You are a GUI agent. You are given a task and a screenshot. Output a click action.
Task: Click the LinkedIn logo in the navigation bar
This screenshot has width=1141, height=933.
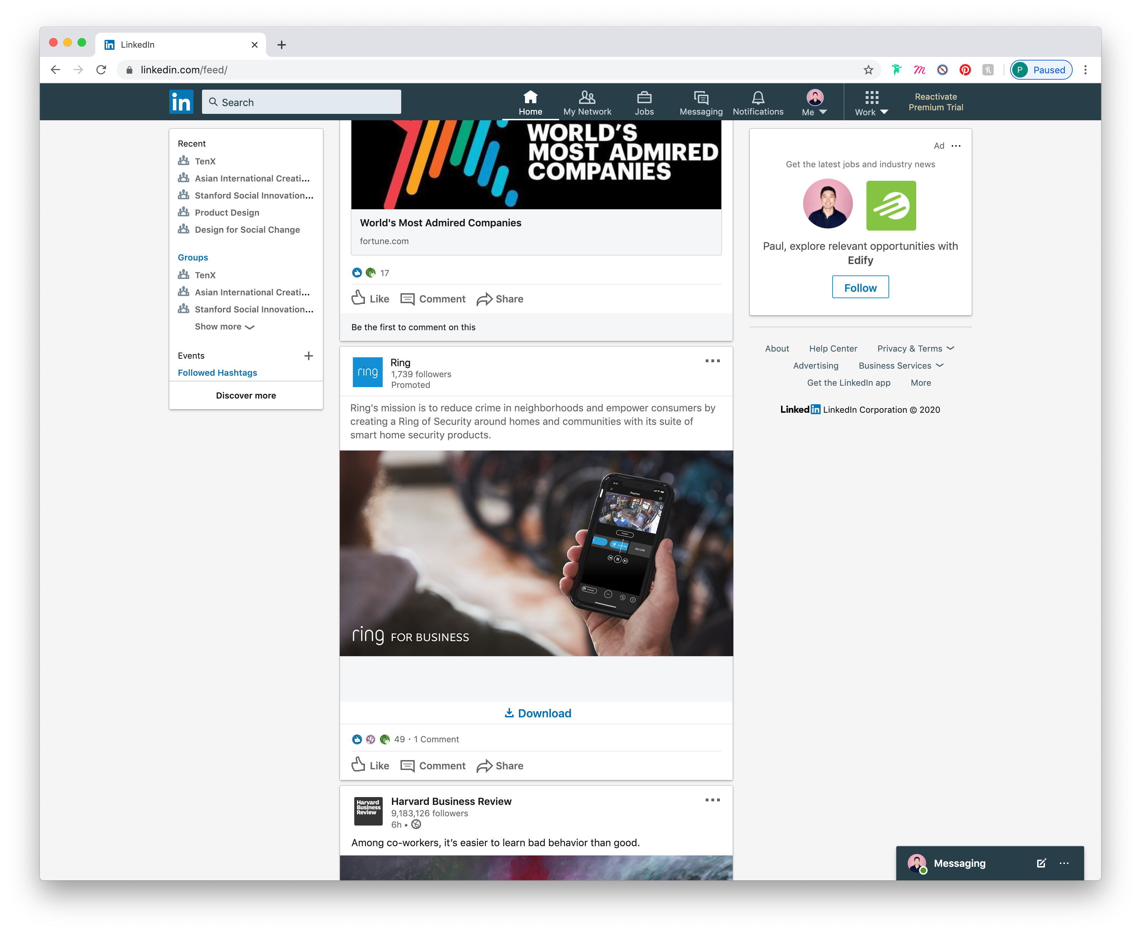click(181, 101)
